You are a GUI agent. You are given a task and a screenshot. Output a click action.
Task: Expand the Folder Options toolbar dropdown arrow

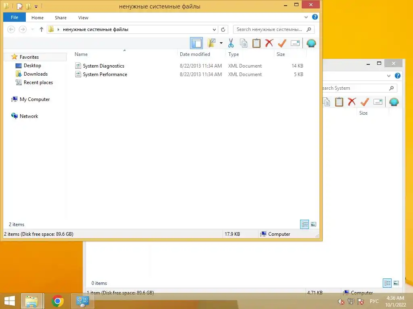click(221, 43)
